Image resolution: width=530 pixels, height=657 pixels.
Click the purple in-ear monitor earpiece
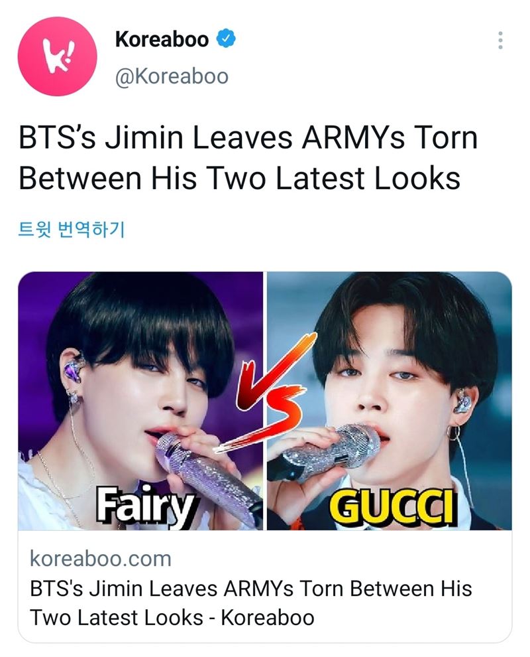[74, 369]
